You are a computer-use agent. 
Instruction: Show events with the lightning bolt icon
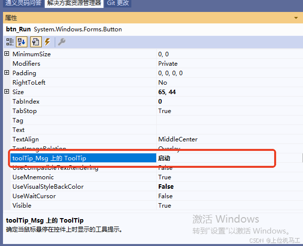(x=48, y=42)
